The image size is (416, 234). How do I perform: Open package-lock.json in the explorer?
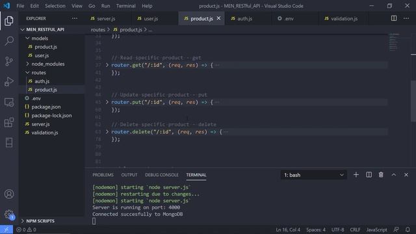tap(52, 116)
